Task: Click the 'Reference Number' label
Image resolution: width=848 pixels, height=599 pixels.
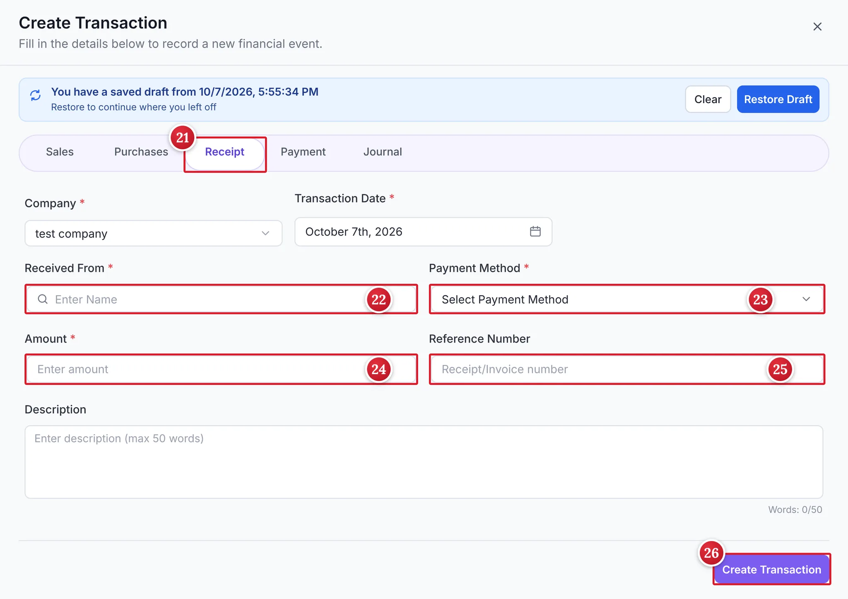Action: click(x=479, y=339)
